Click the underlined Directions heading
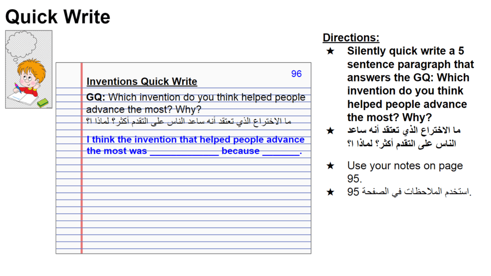Viewport: 491px width, 276px height. click(351, 37)
